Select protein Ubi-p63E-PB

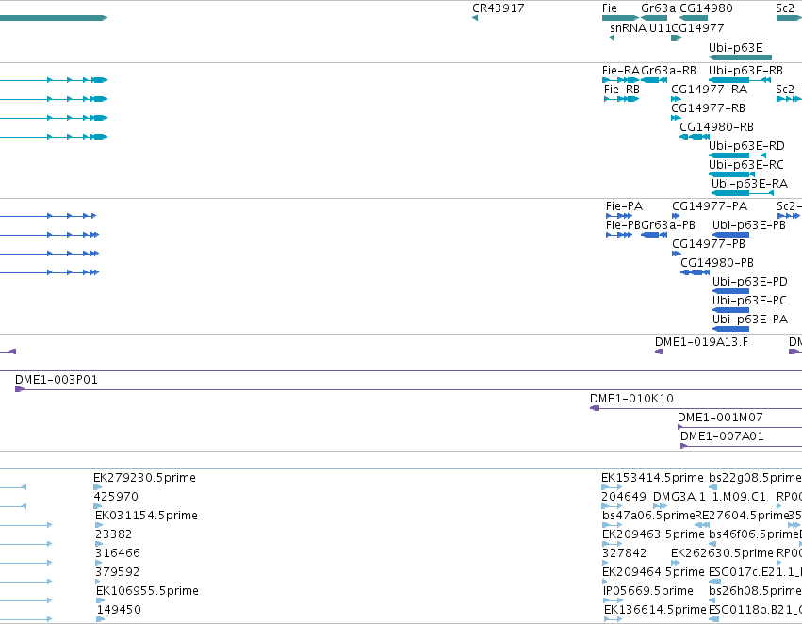coord(731,235)
